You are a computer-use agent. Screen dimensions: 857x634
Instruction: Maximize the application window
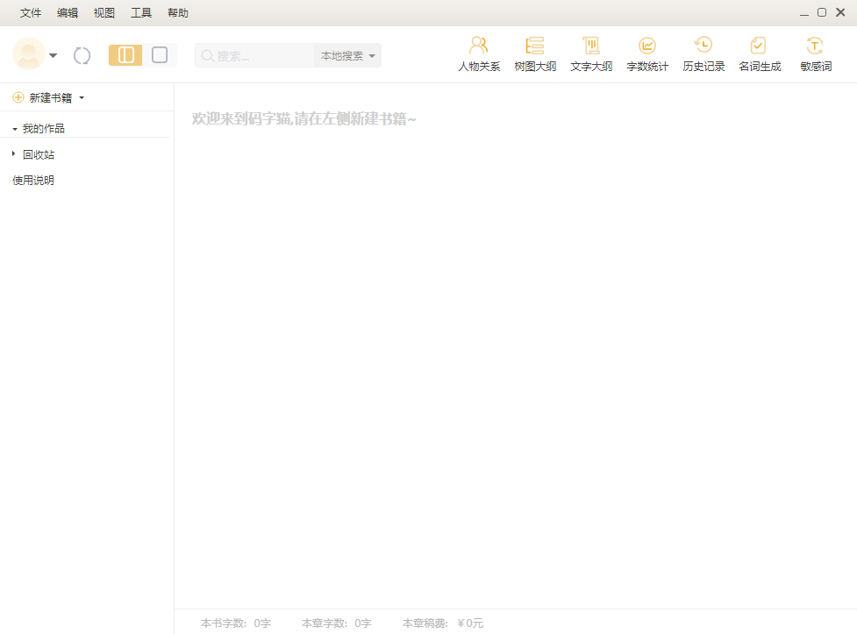pyautogui.click(x=821, y=12)
